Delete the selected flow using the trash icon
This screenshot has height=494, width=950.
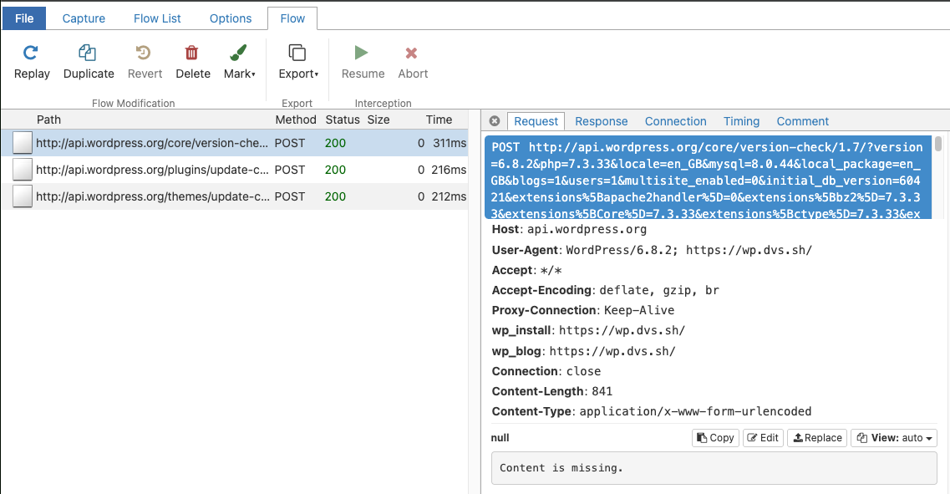click(x=192, y=59)
